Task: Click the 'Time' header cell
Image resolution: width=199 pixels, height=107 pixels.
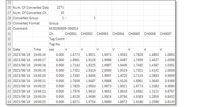Action: tap(41, 49)
